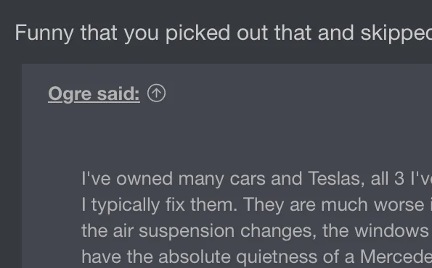The width and height of the screenshot is (432, 268).
Task: Jump to original post via up-arrow icon
Action: tap(156, 93)
